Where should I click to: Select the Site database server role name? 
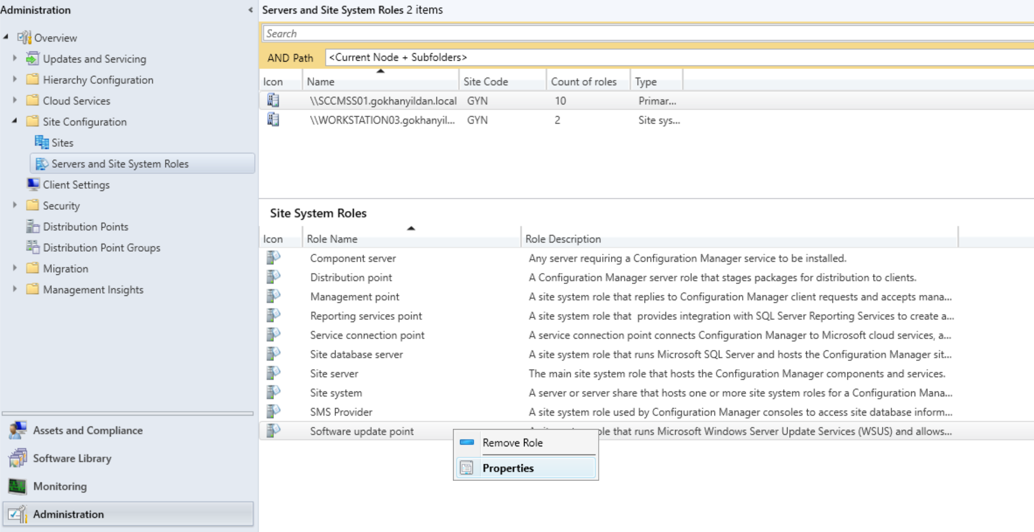356,354
